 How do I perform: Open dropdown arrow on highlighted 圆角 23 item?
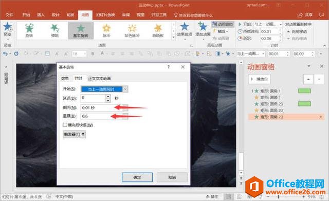coord(321,117)
